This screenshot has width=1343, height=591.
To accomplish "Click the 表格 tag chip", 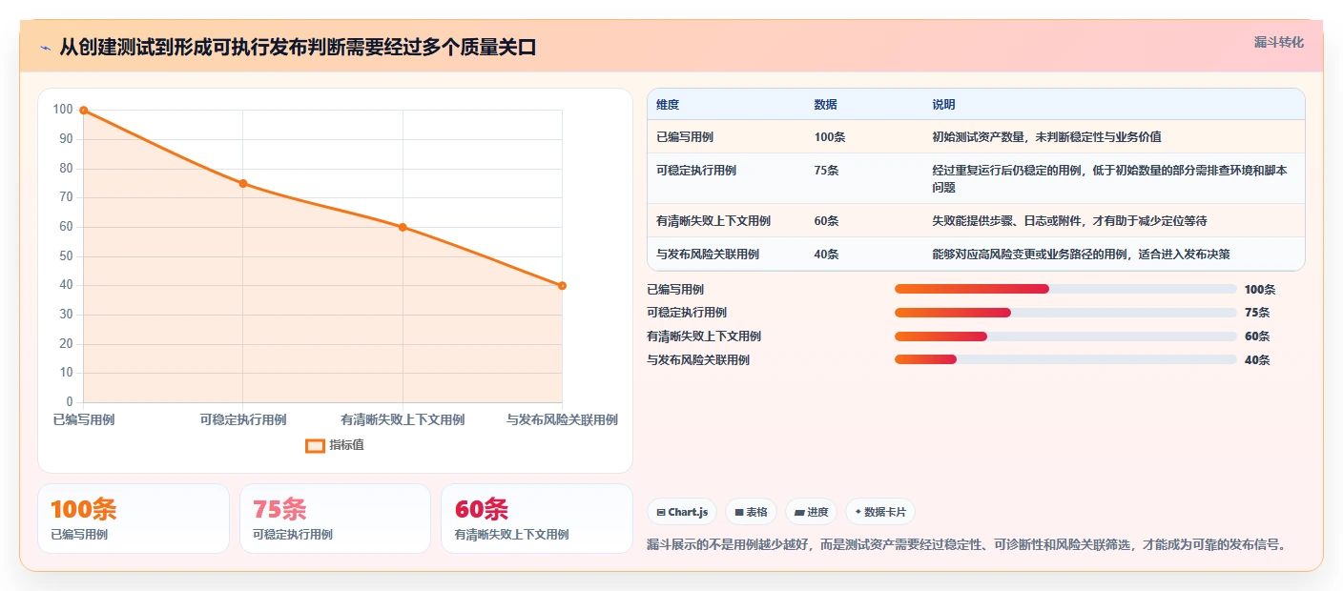I will 752,512.
